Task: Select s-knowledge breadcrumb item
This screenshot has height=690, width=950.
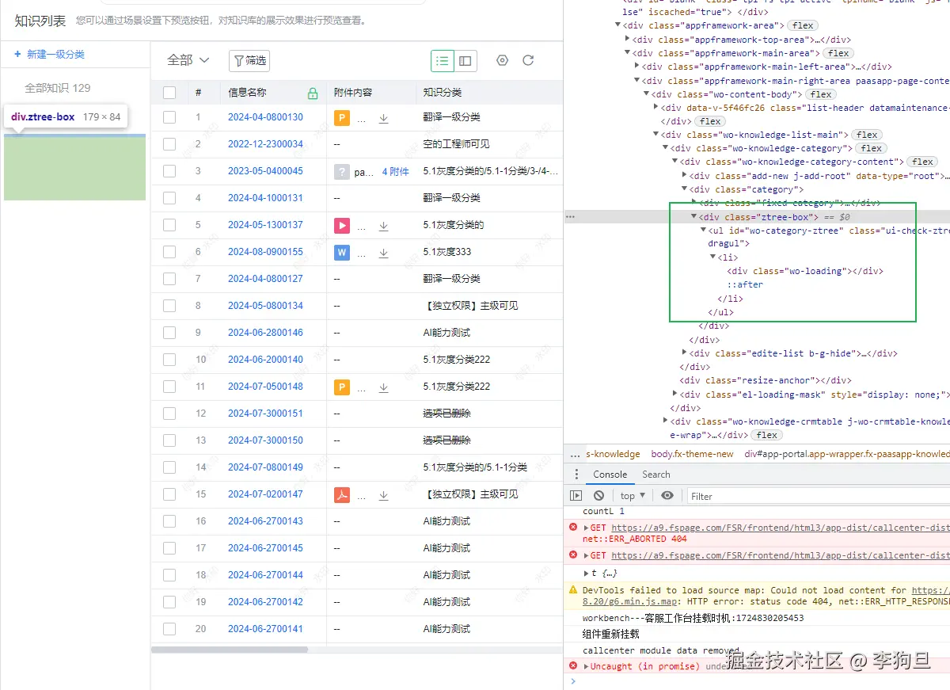Action: 613,454
